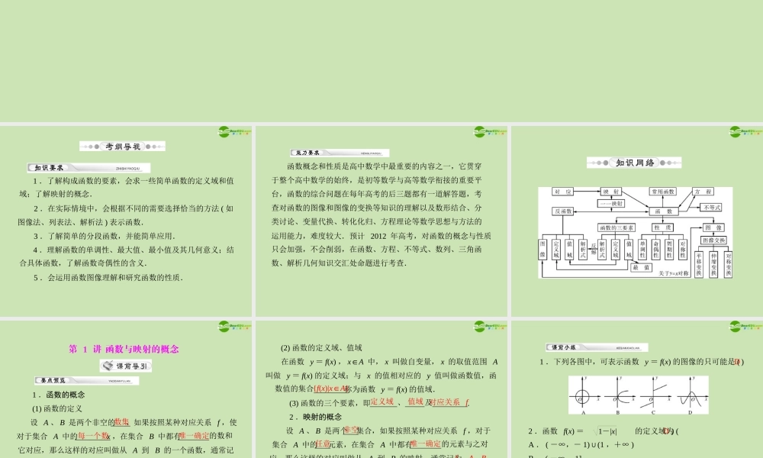Image resolution: width=763 pixels, height=458 pixels.
Task: Click the √(1−|x|) formula in question 2
Action: coord(606,431)
